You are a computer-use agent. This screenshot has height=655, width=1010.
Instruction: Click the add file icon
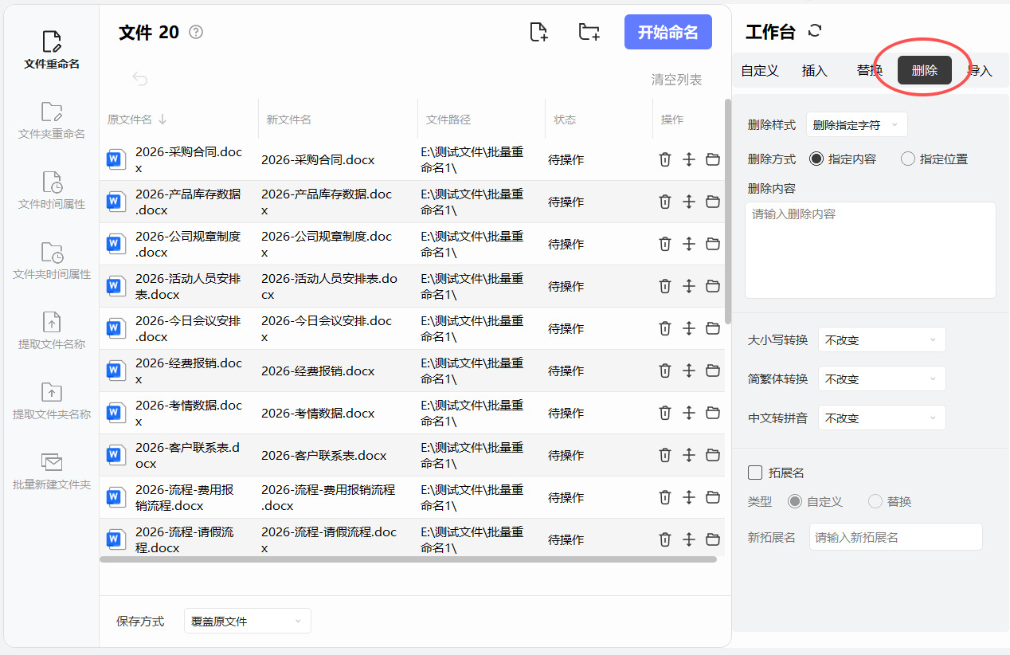(x=539, y=32)
